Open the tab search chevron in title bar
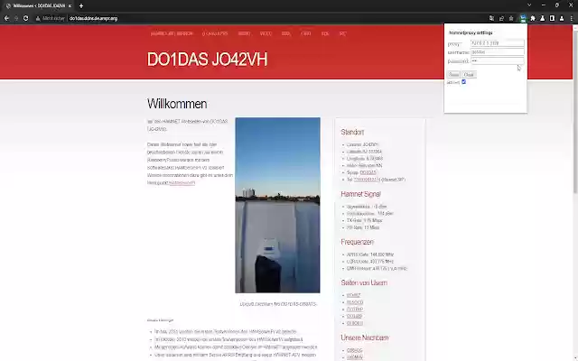The image size is (578, 361). tap(529, 5)
